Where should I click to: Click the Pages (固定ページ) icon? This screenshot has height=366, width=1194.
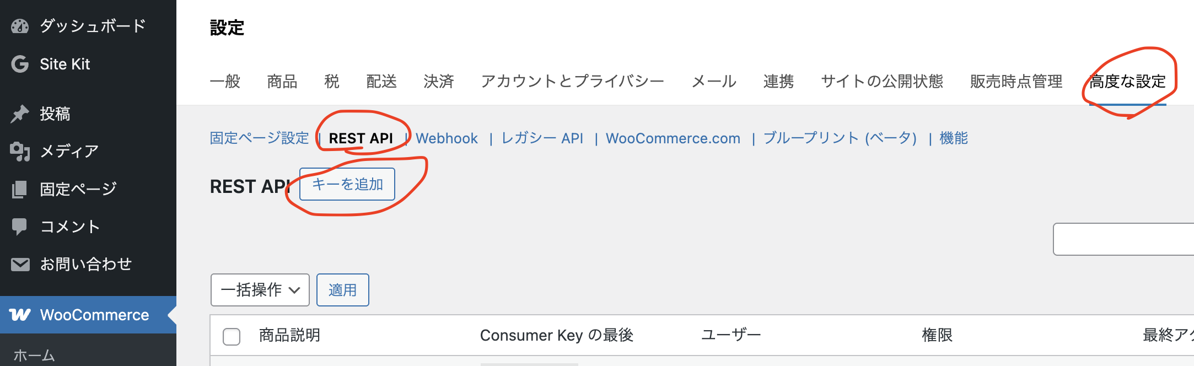coord(20,189)
